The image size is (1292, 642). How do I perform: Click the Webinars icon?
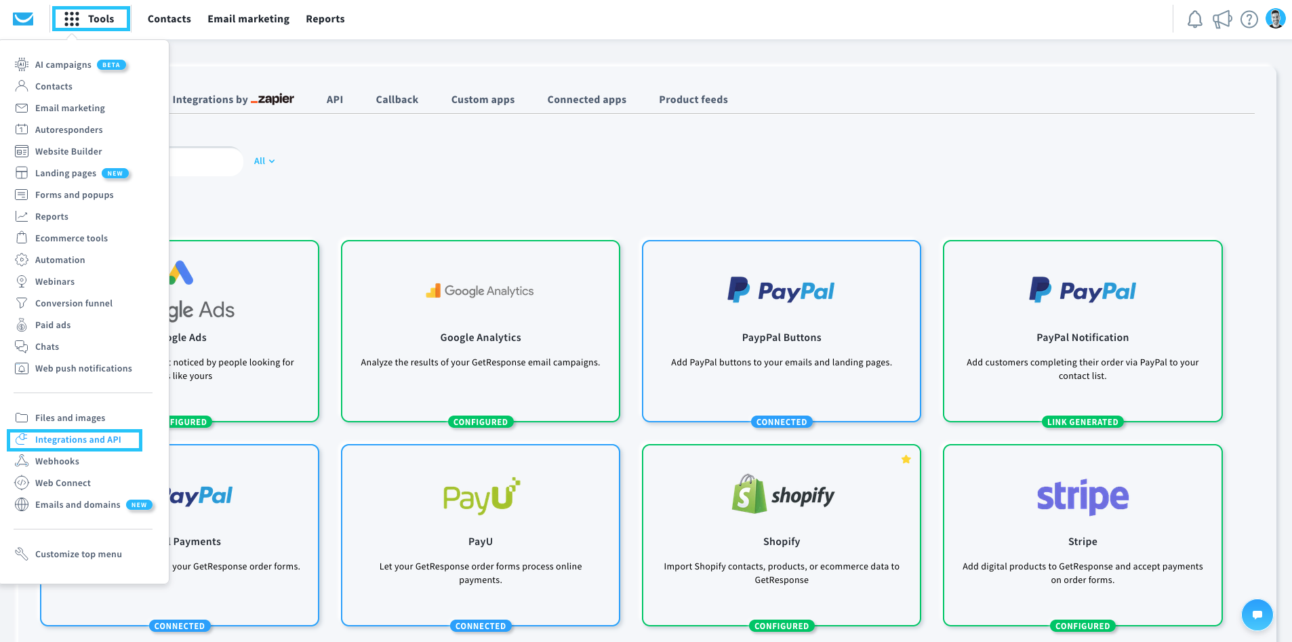[22, 281]
